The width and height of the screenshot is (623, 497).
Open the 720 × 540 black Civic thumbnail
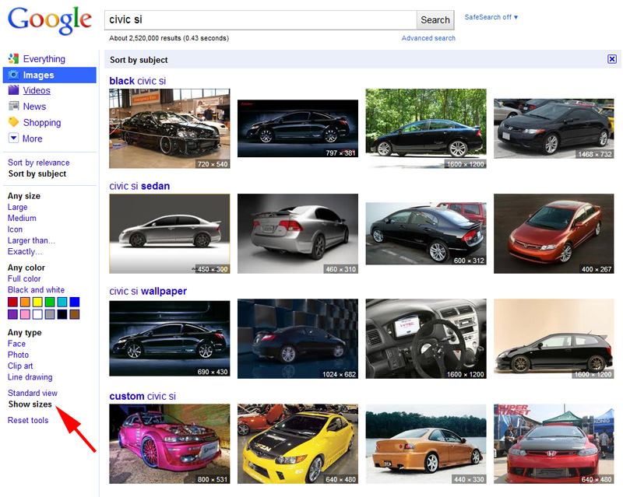click(x=170, y=128)
